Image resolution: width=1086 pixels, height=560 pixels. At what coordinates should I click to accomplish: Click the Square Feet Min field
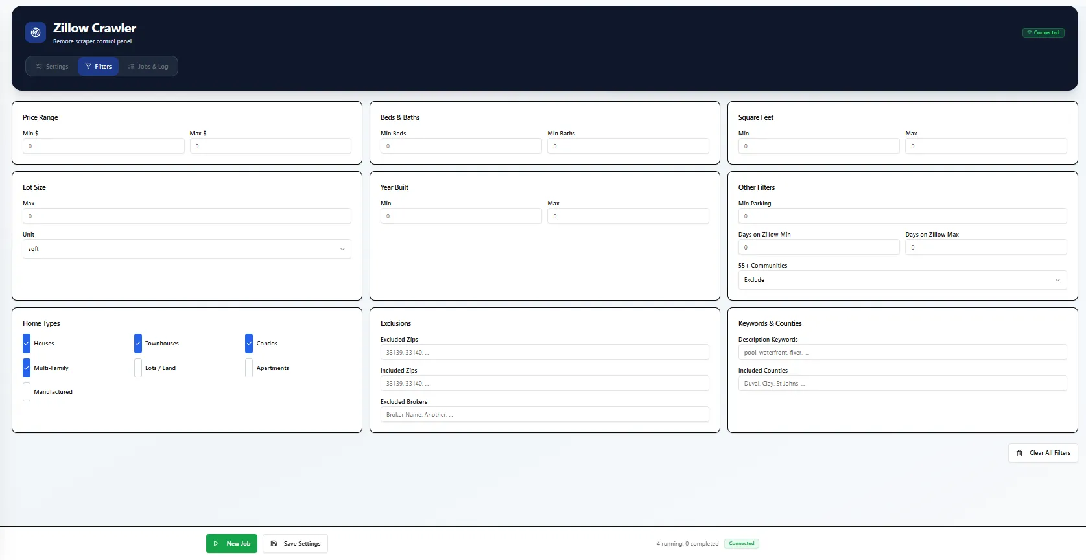819,146
